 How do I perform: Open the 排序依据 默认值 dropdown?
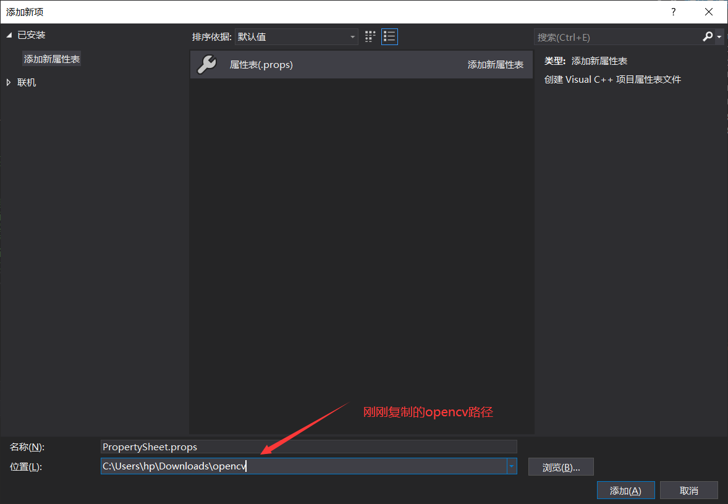(x=296, y=36)
